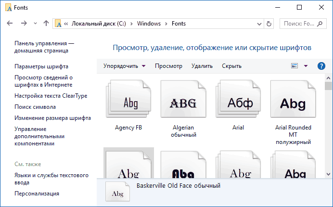Open 'Настройка текста ClearType' link
Image resolution: width=333 pixels, height=207 pixels.
coord(51,96)
